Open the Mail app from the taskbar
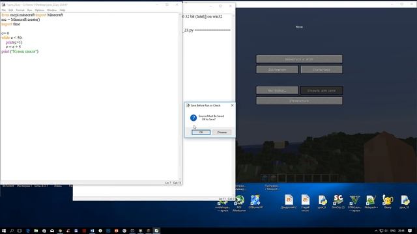 coord(52,231)
